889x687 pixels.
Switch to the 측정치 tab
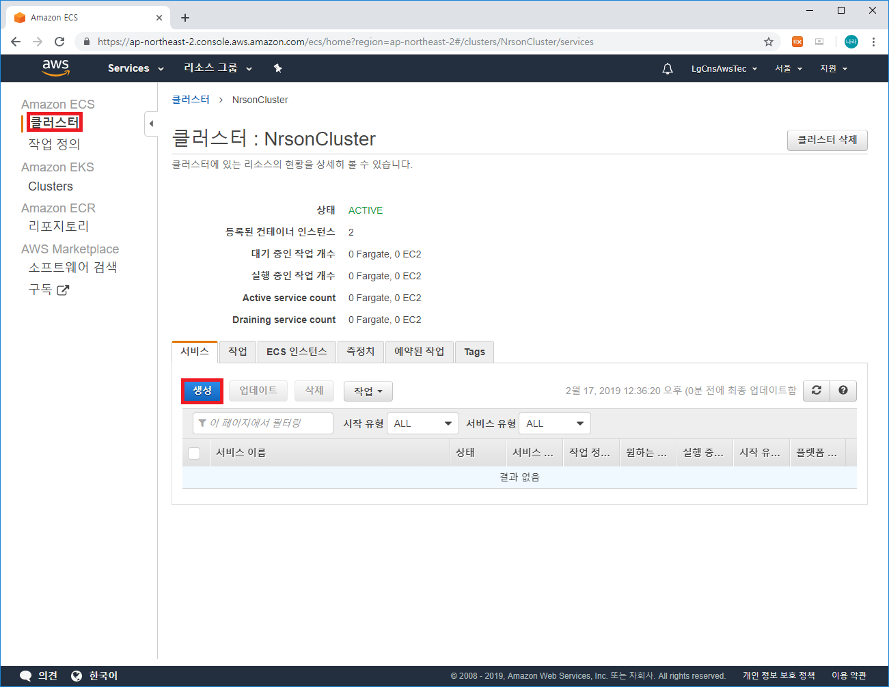click(x=361, y=352)
